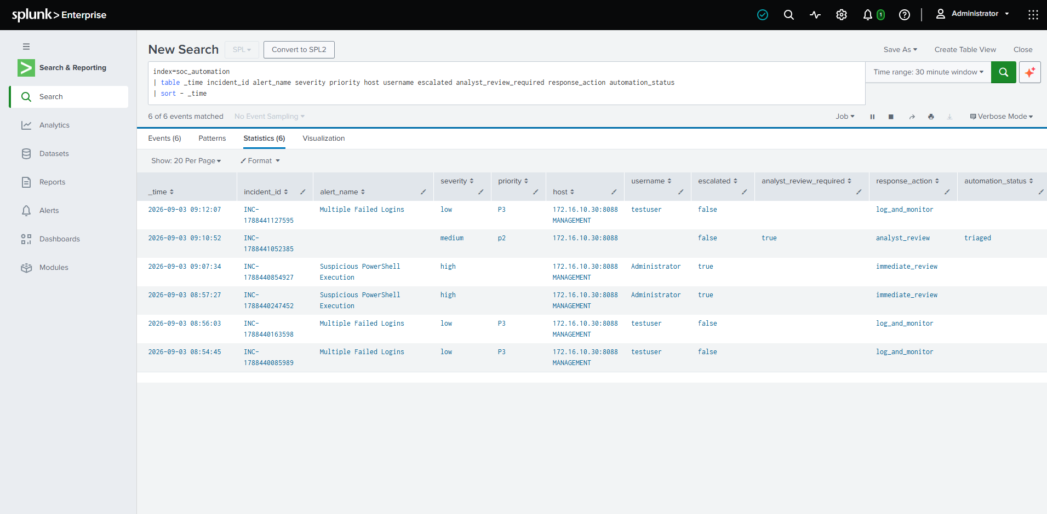The image size is (1047, 514).
Task: Share the search job
Action: (x=912, y=117)
